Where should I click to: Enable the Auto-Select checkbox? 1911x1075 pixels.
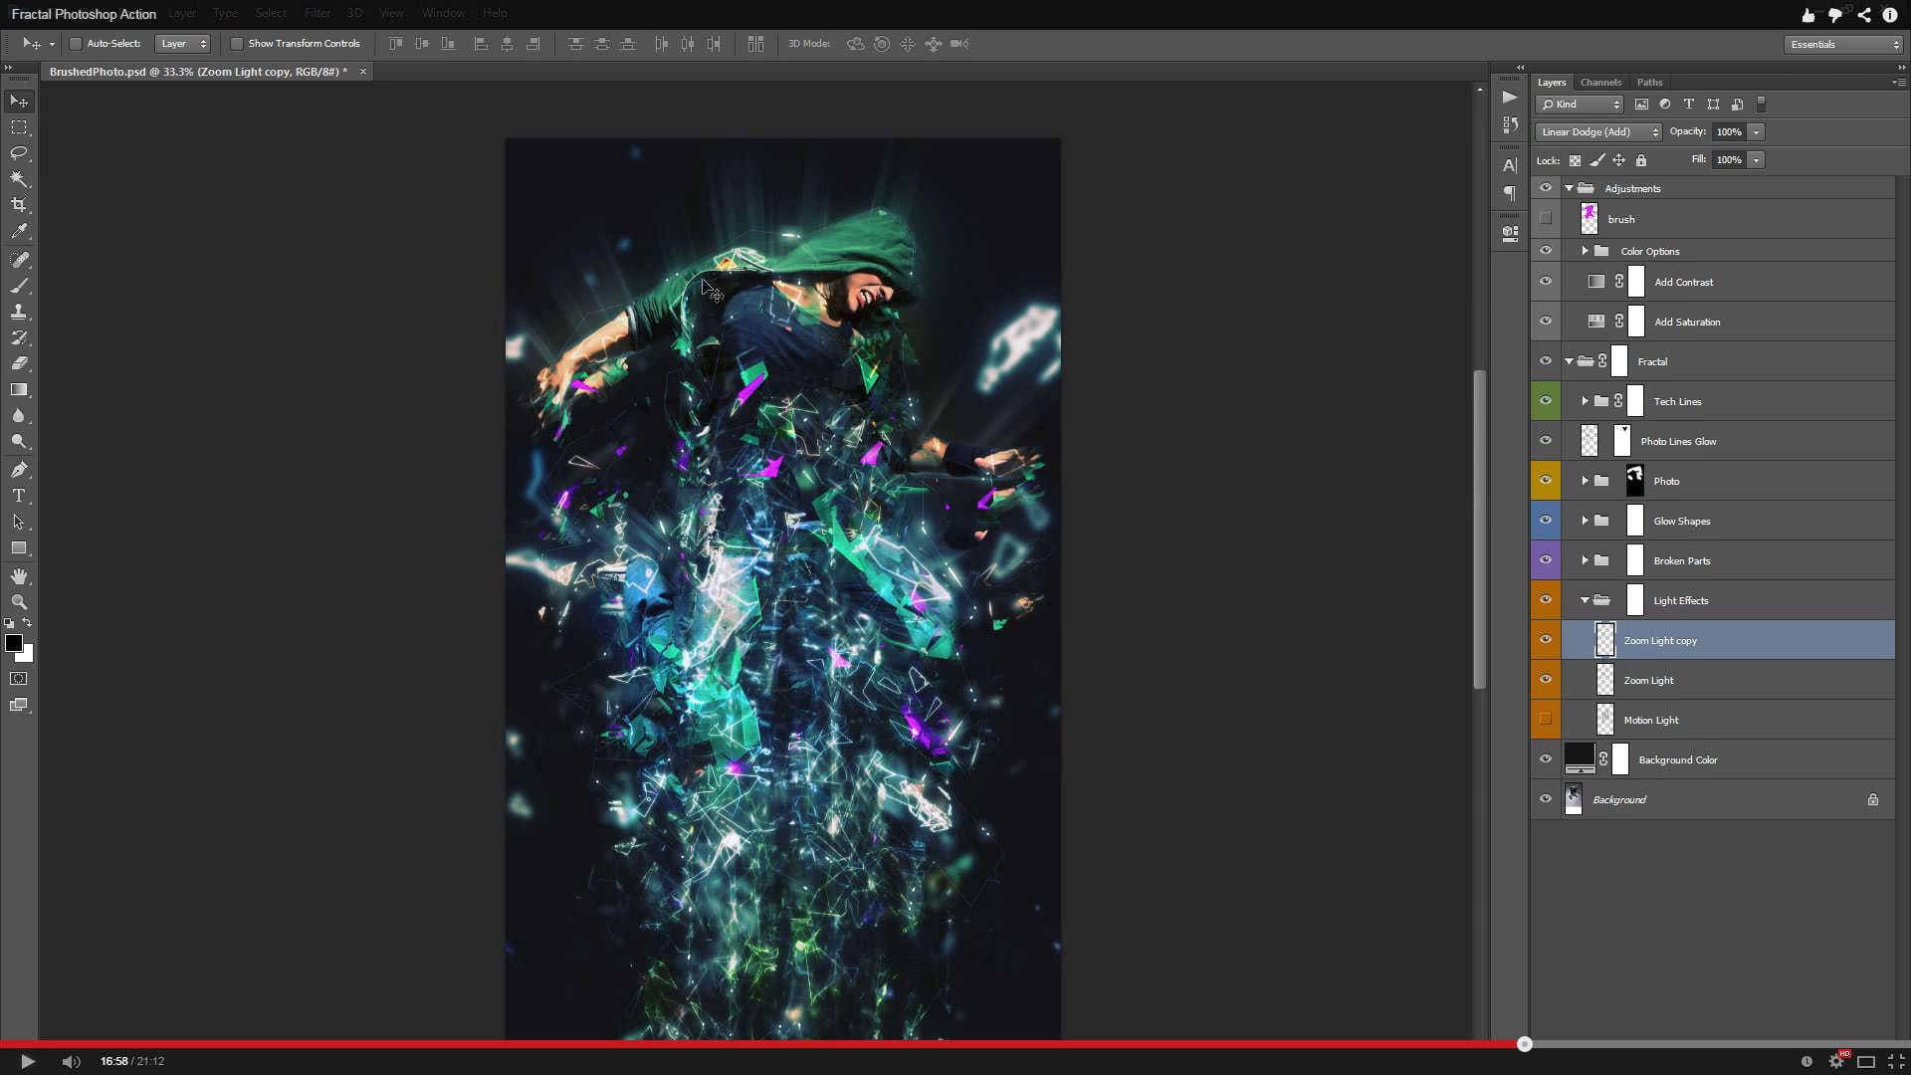pyautogui.click(x=76, y=44)
